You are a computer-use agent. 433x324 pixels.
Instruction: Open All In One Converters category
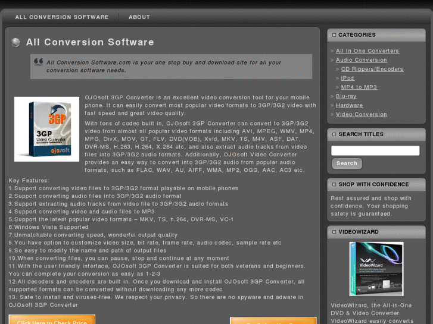tap(367, 51)
